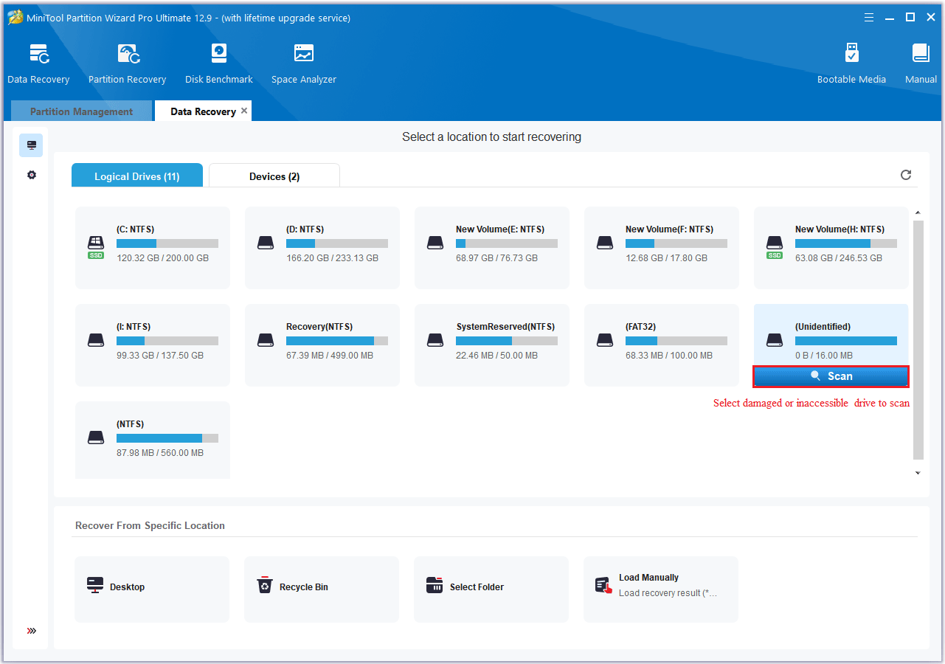This screenshot has width=945, height=664.
Task: Open the Manual book icon
Action: [921, 54]
